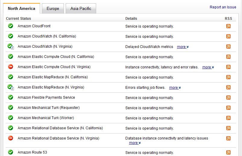Switch to the Asia Pacific tab
242x156 pixels.
pos(81,9)
